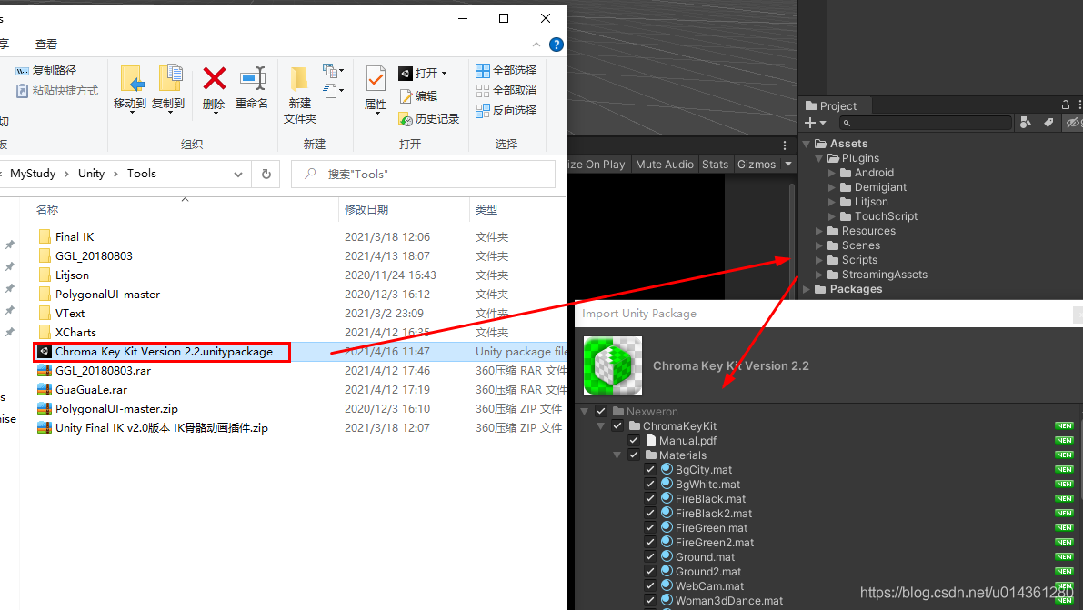The width and height of the screenshot is (1083, 610).
Task: Uncheck the BgWhite.mat checkbox
Action: tap(650, 484)
